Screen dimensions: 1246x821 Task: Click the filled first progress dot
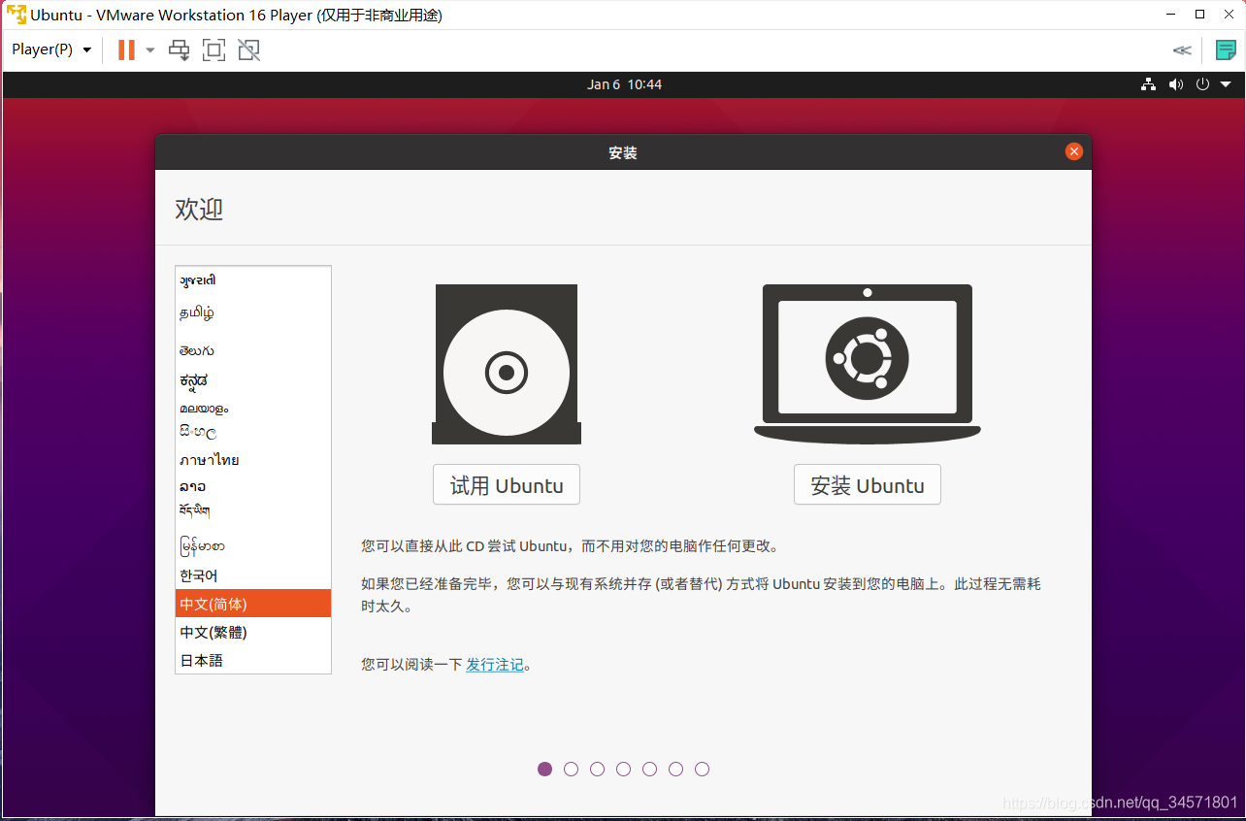click(544, 769)
